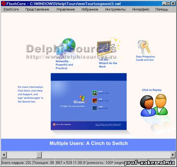
Task: Click the turn off computer icon
Action: tap(54, 124)
